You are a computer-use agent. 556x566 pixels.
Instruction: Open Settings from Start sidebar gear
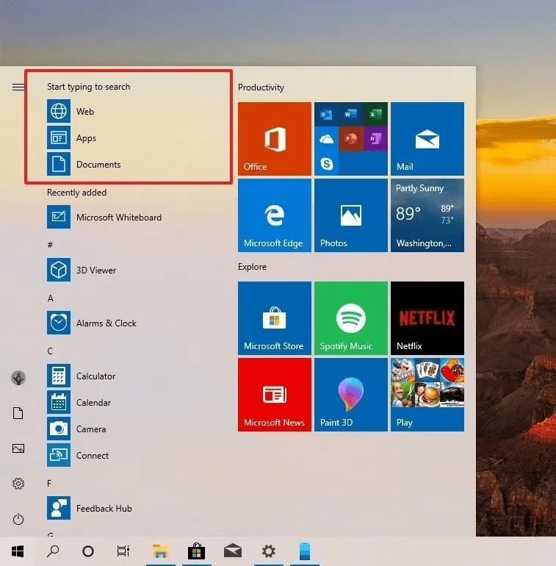click(x=18, y=484)
